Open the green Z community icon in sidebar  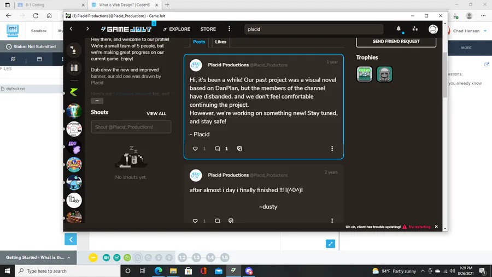click(x=74, y=92)
